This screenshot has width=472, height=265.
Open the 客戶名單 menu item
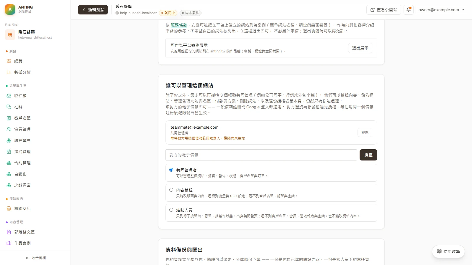point(35,118)
